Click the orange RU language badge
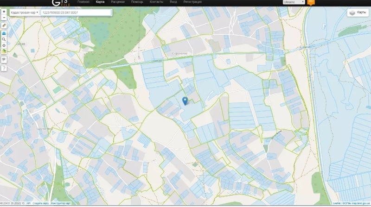Viewport: 371px width, 207px height. coord(311,2)
